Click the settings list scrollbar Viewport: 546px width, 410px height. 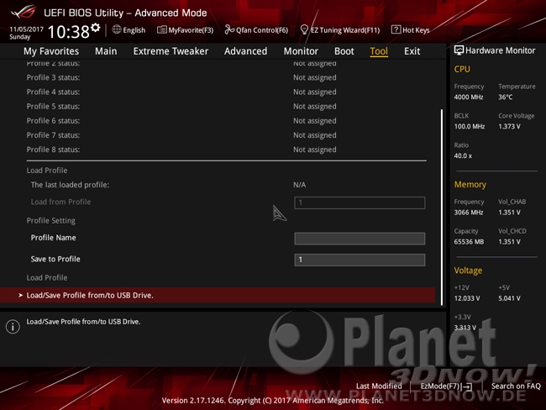point(442,208)
